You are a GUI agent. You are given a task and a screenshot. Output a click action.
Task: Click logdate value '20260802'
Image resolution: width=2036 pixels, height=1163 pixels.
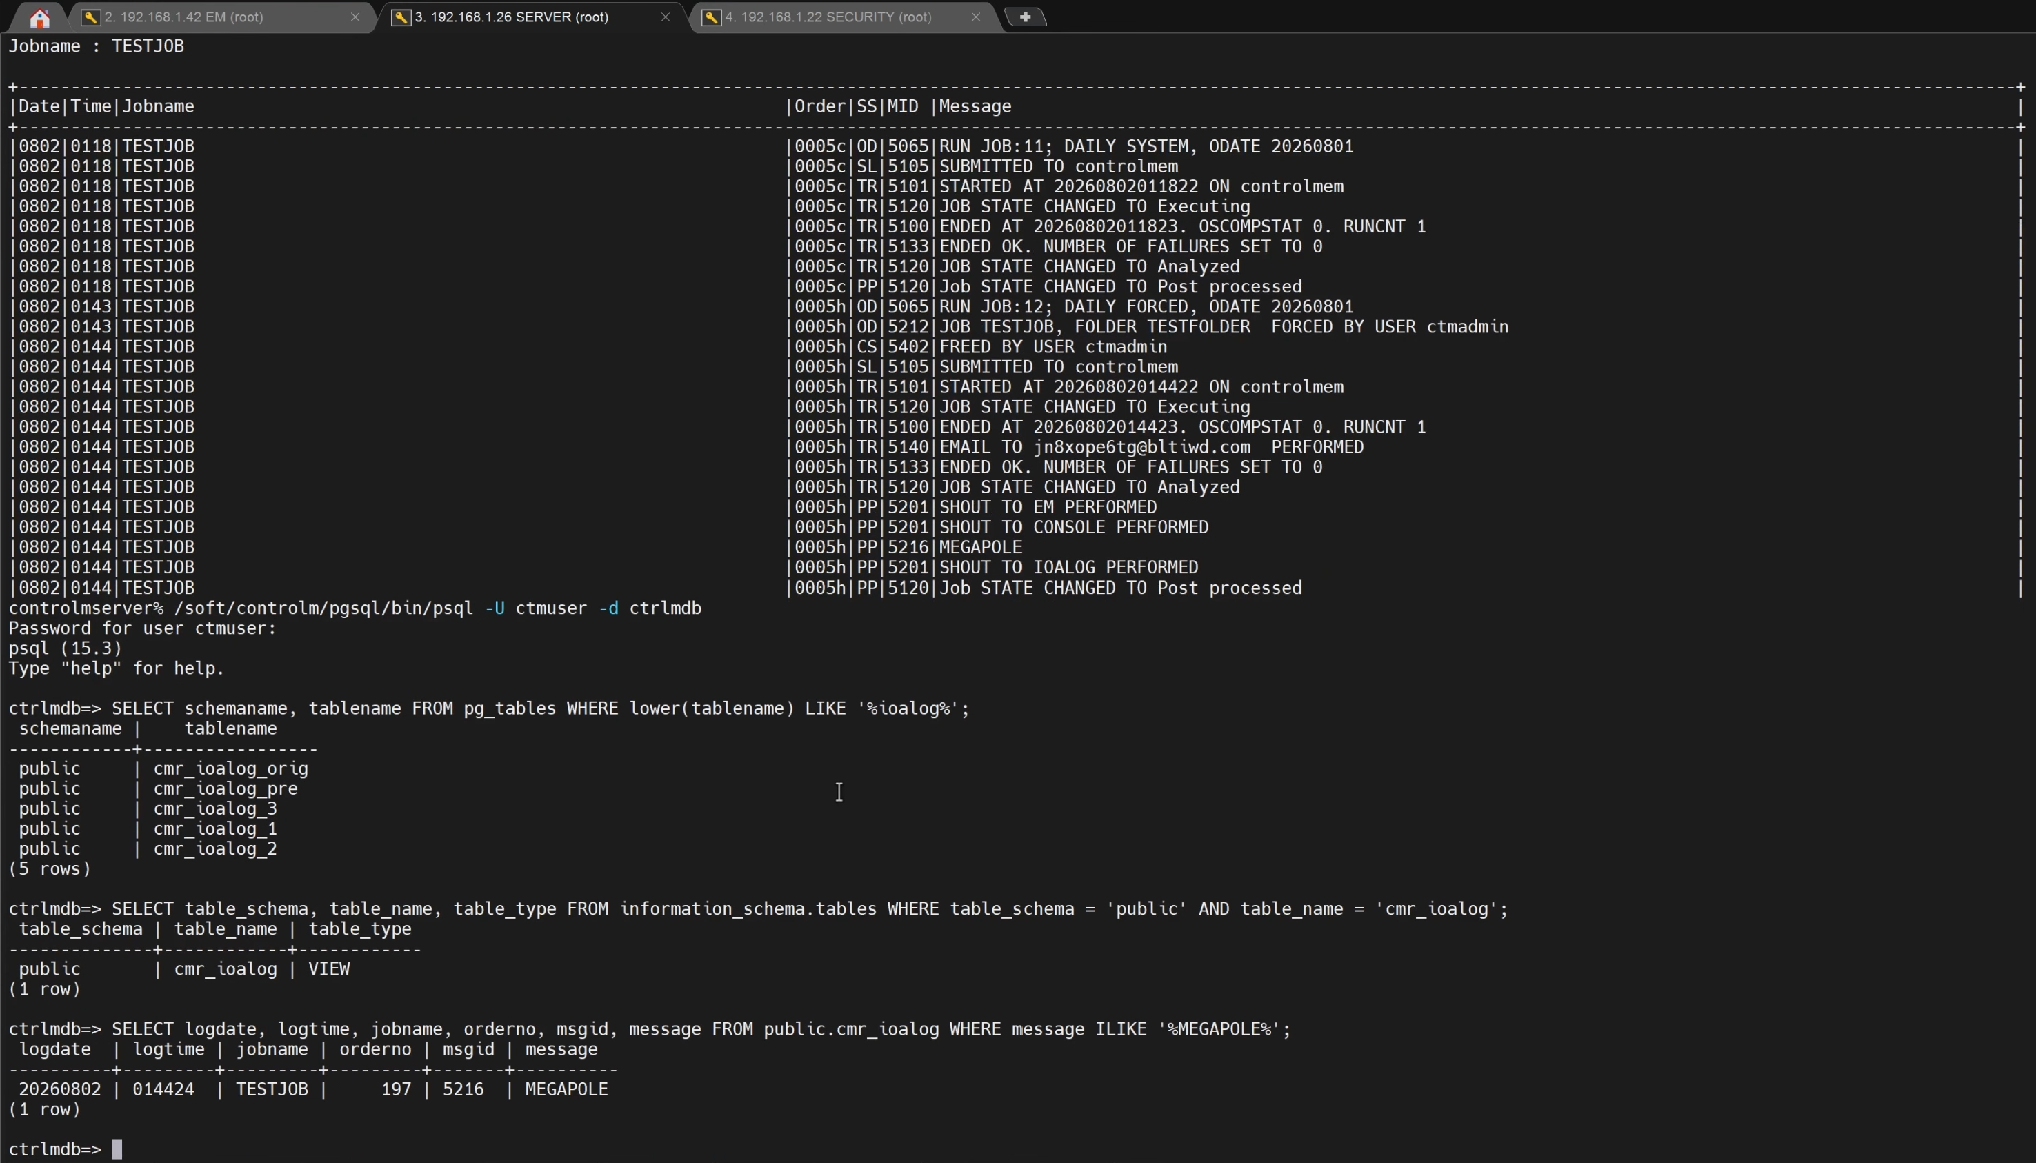pyautogui.click(x=60, y=1089)
